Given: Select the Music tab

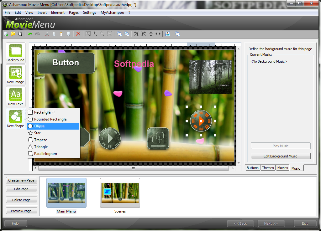Looking at the screenshot, I should [296, 168].
